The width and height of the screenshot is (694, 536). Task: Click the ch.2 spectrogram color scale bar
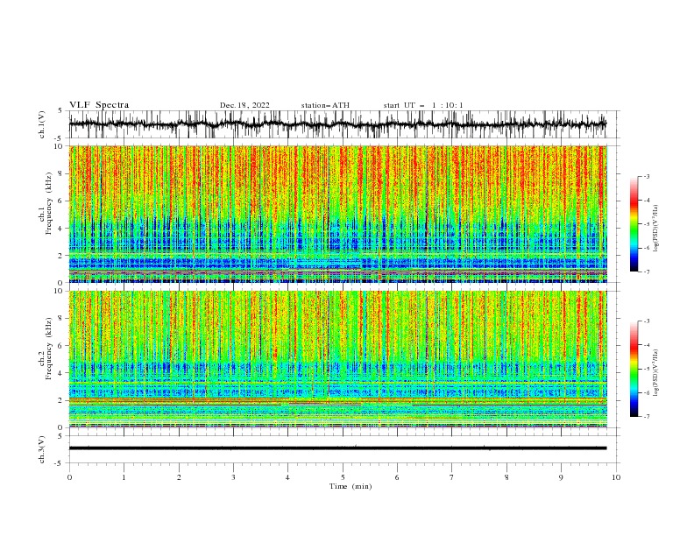(x=634, y=369)
